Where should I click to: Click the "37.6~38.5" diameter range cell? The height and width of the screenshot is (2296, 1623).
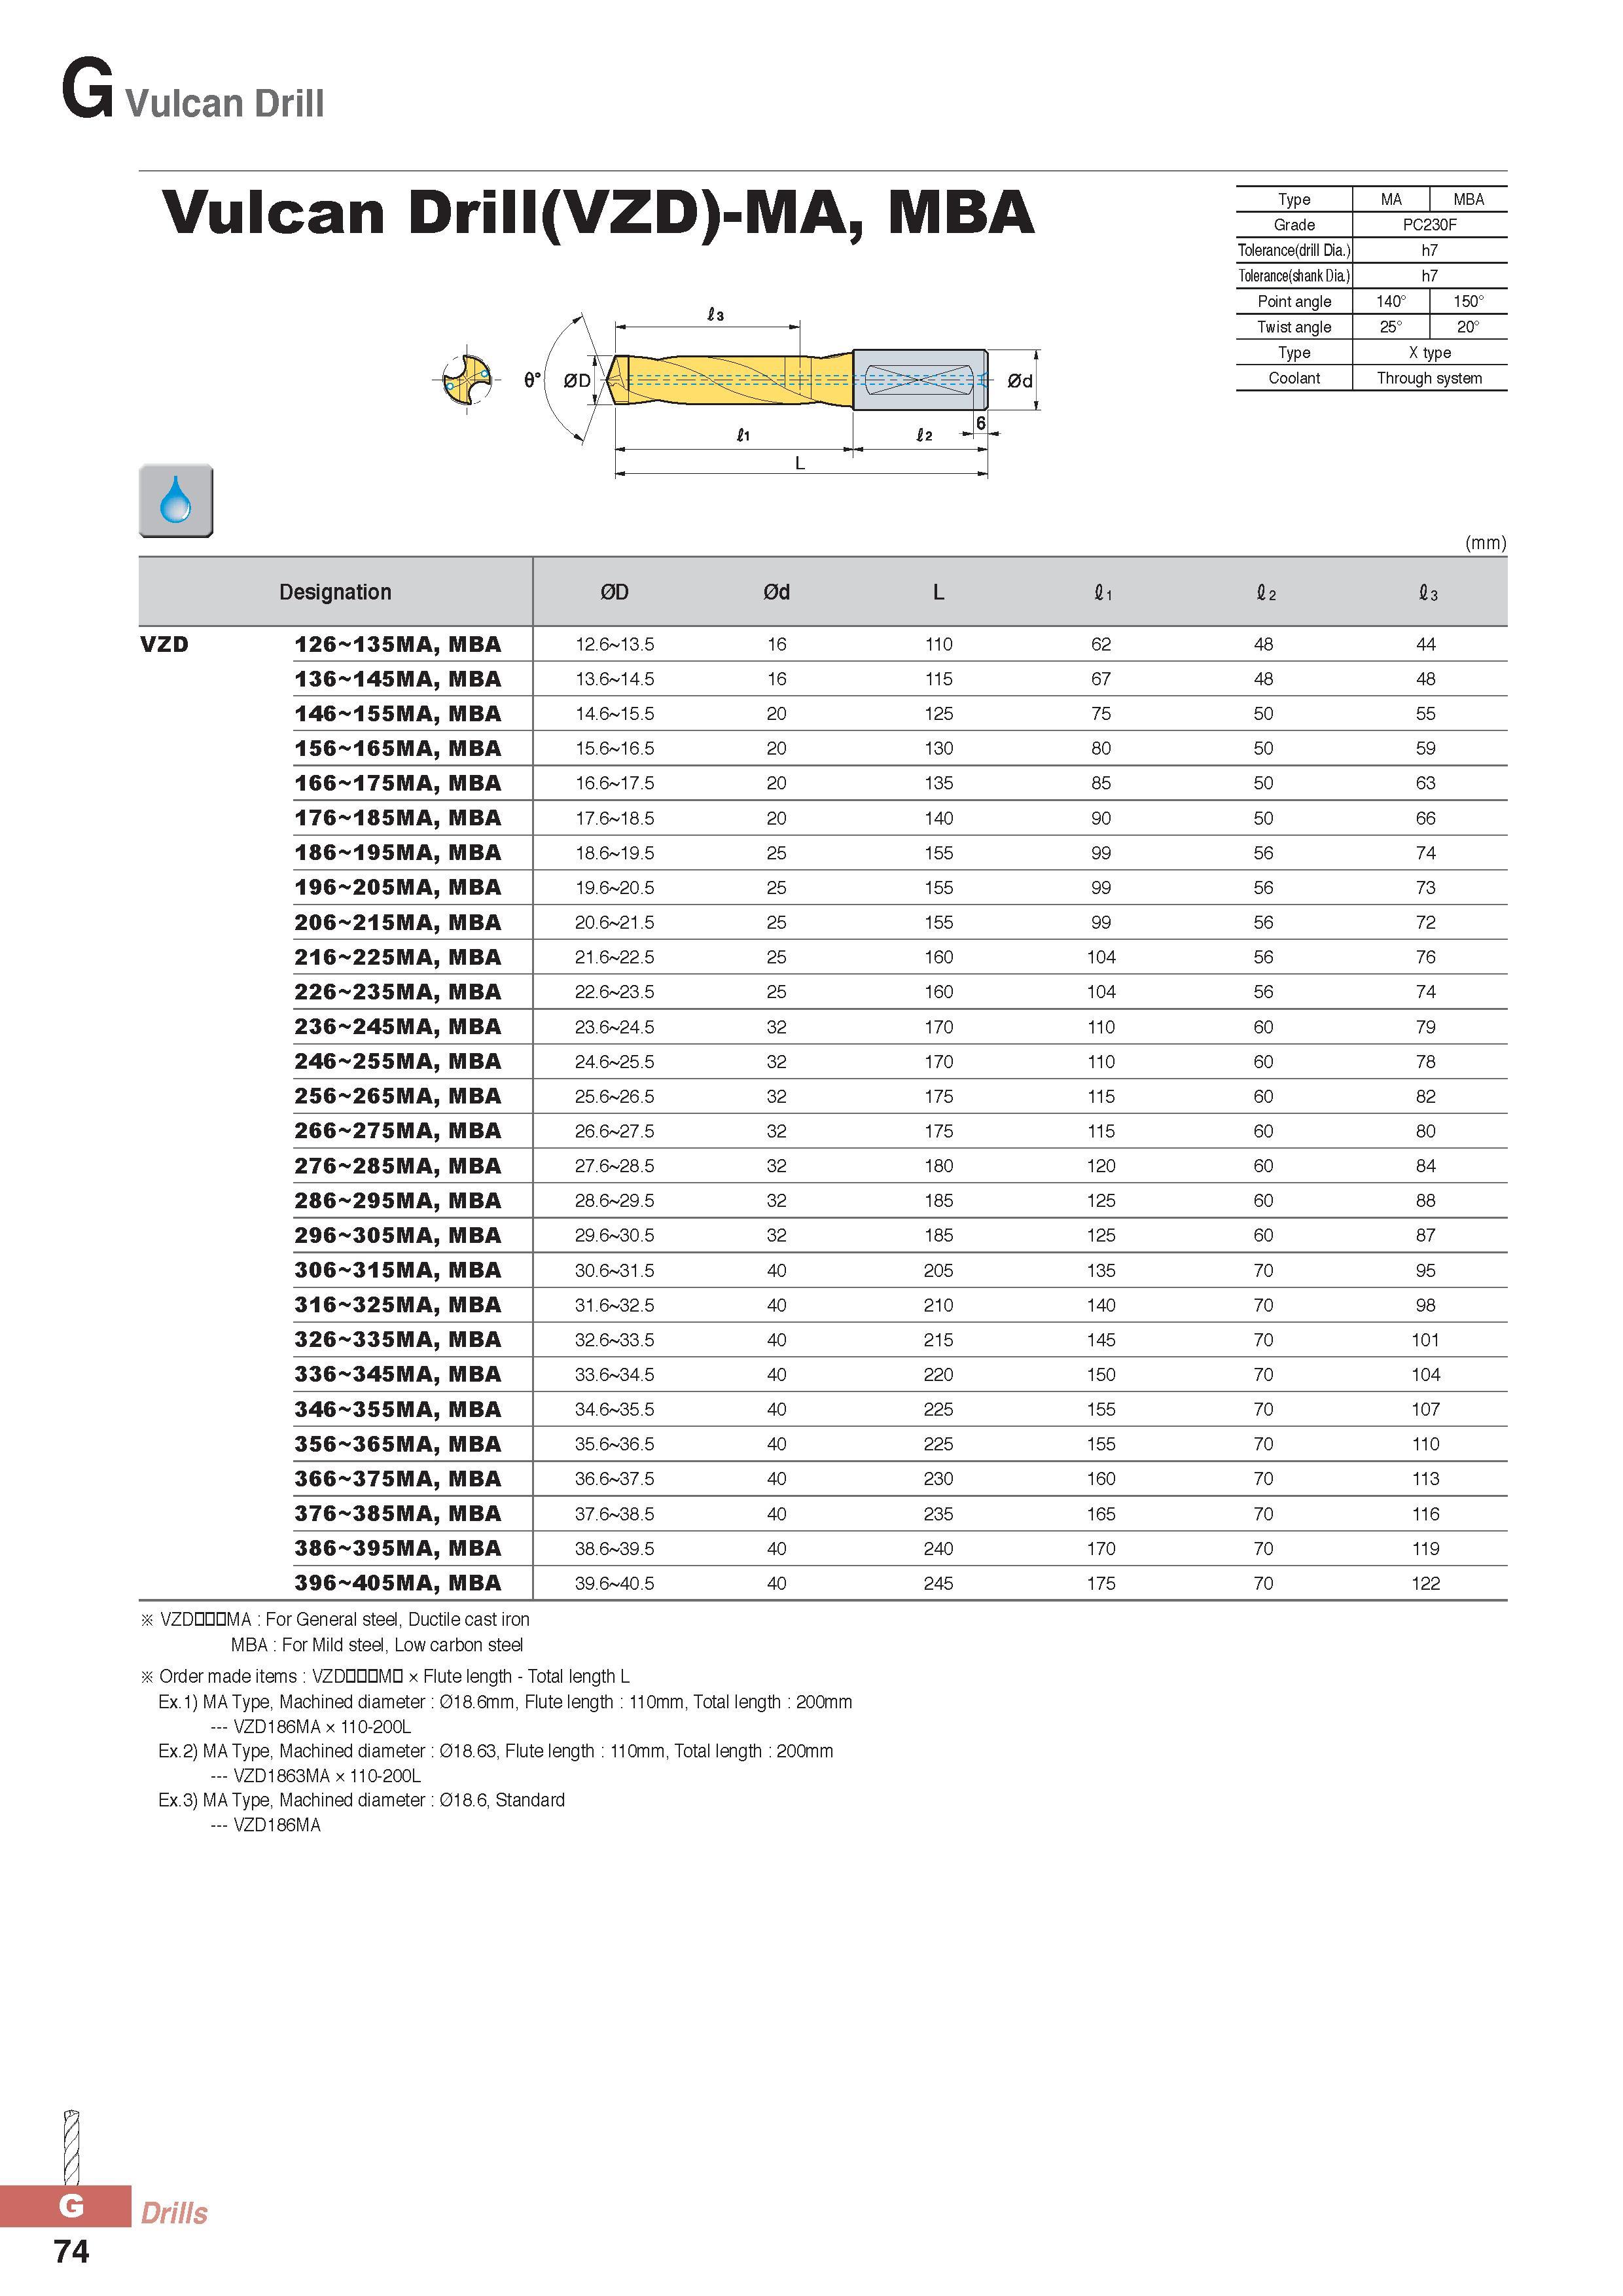click(615, 1514)
